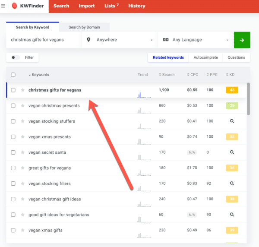Toggle the Filter switch

(15, 57)
